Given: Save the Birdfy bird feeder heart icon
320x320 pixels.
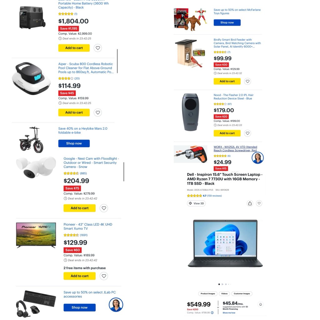Looking at the screenshot, I should [x=247, y=81].
